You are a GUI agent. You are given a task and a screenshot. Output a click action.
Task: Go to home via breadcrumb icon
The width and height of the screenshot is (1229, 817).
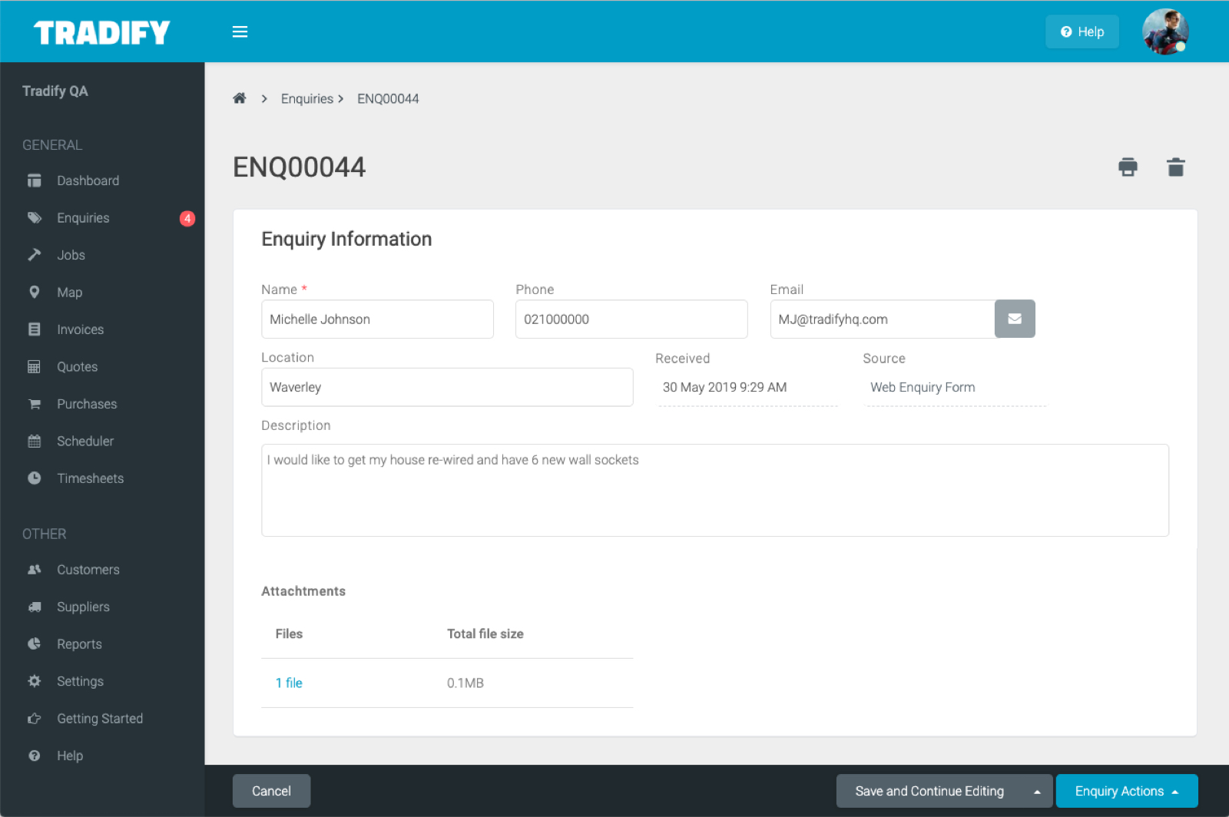coord(240,98)
